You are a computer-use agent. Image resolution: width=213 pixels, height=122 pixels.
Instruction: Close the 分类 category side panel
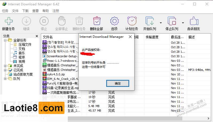[37, 36]
